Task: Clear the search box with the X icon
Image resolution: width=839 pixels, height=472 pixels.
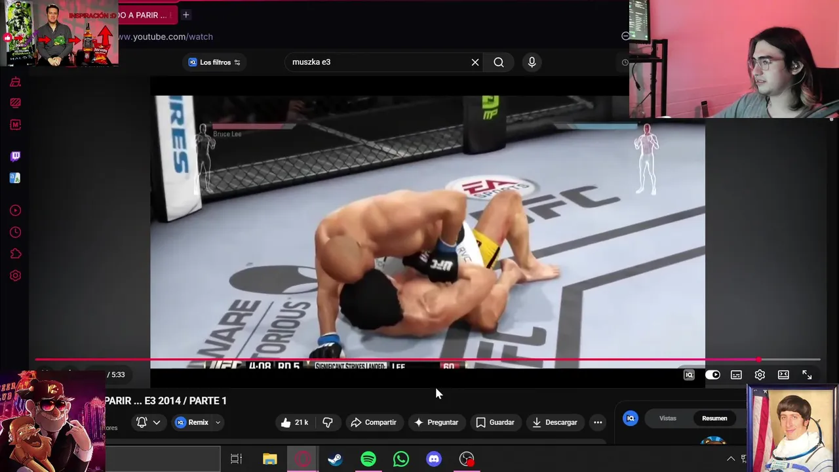Action: (x=475, y=62)
